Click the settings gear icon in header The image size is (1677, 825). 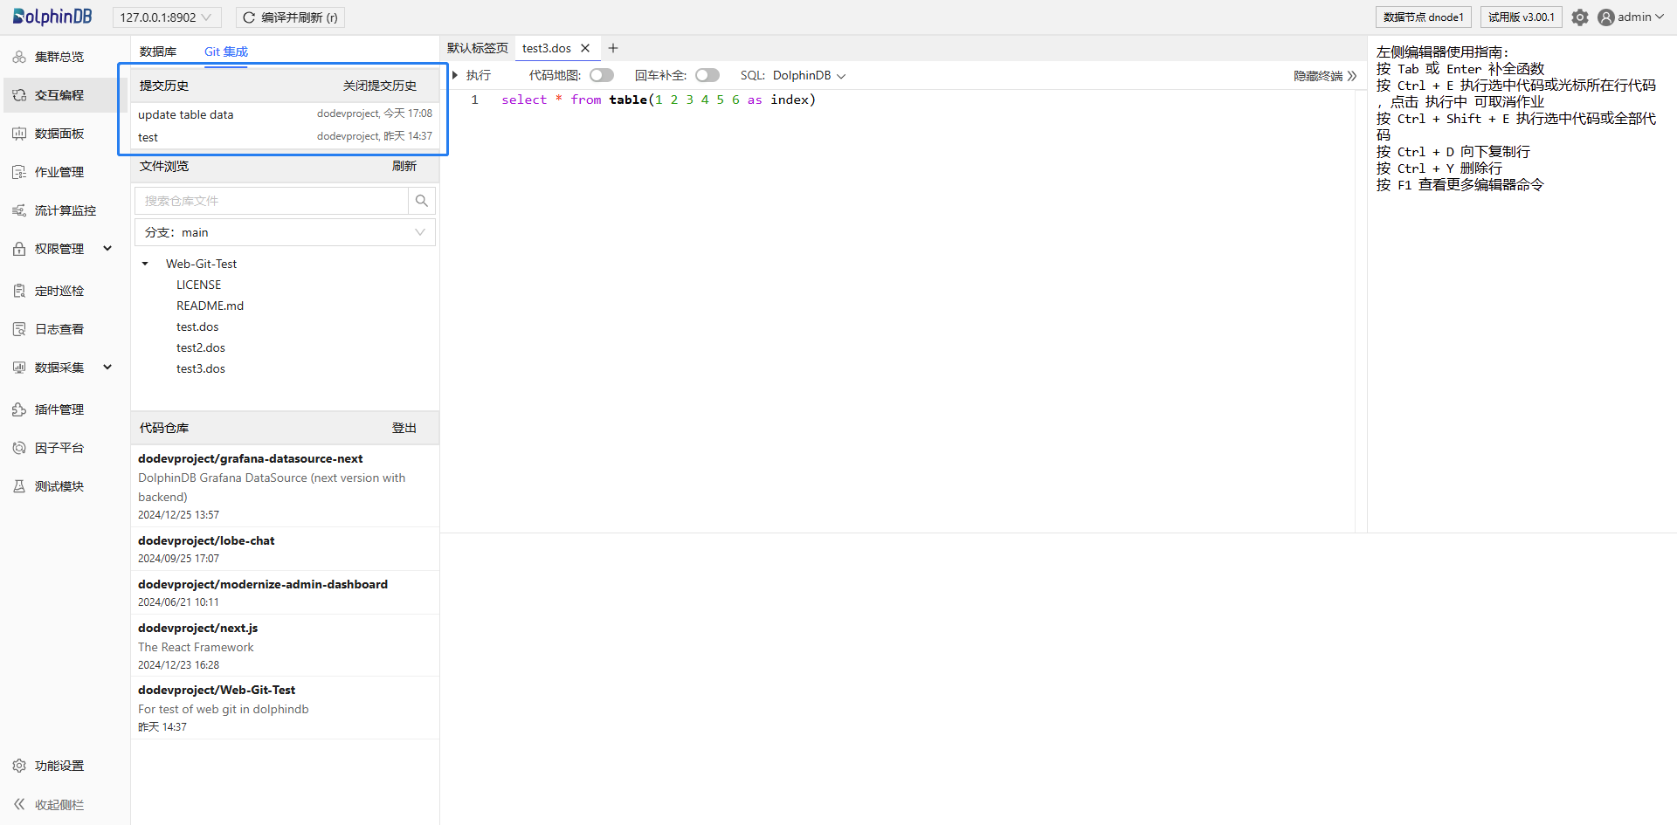point(1579,17)
